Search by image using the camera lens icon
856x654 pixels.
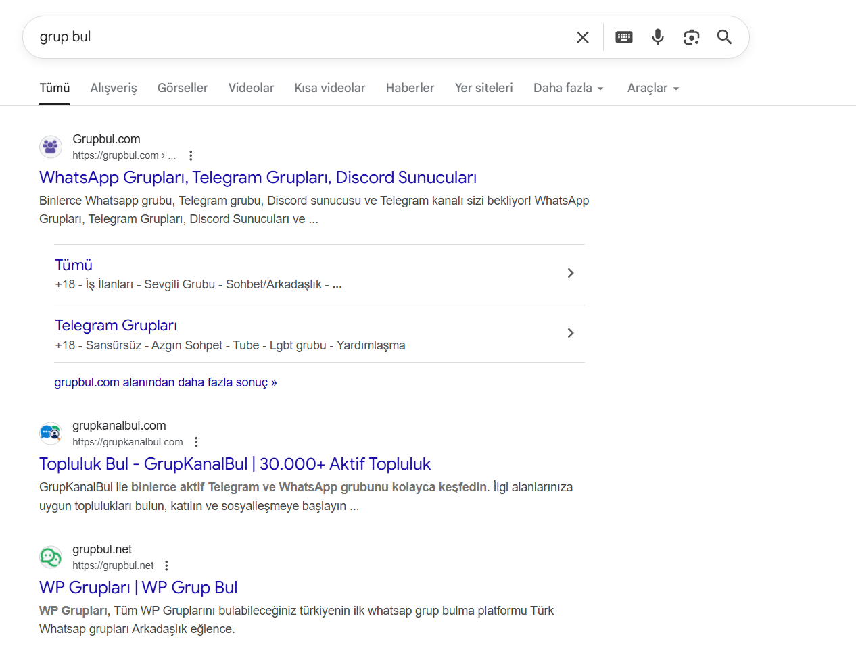tap(691, 37)
